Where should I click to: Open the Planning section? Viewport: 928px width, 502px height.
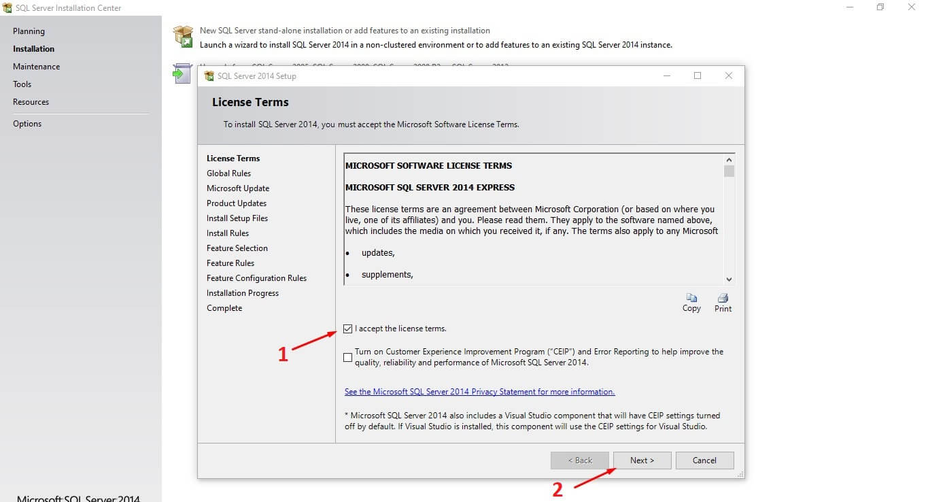click(29, 31)
